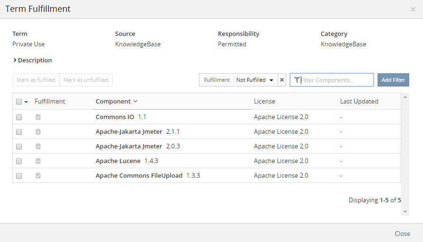The image size is (423, 242).
Task: Sort by the Component column header
Action: (117, 101)
